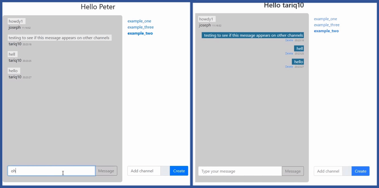The width and height of the screenshot is (379, 188).
Task: Click 'howdy1' message in Peter's chat
Action: click(x=16, y=21)
